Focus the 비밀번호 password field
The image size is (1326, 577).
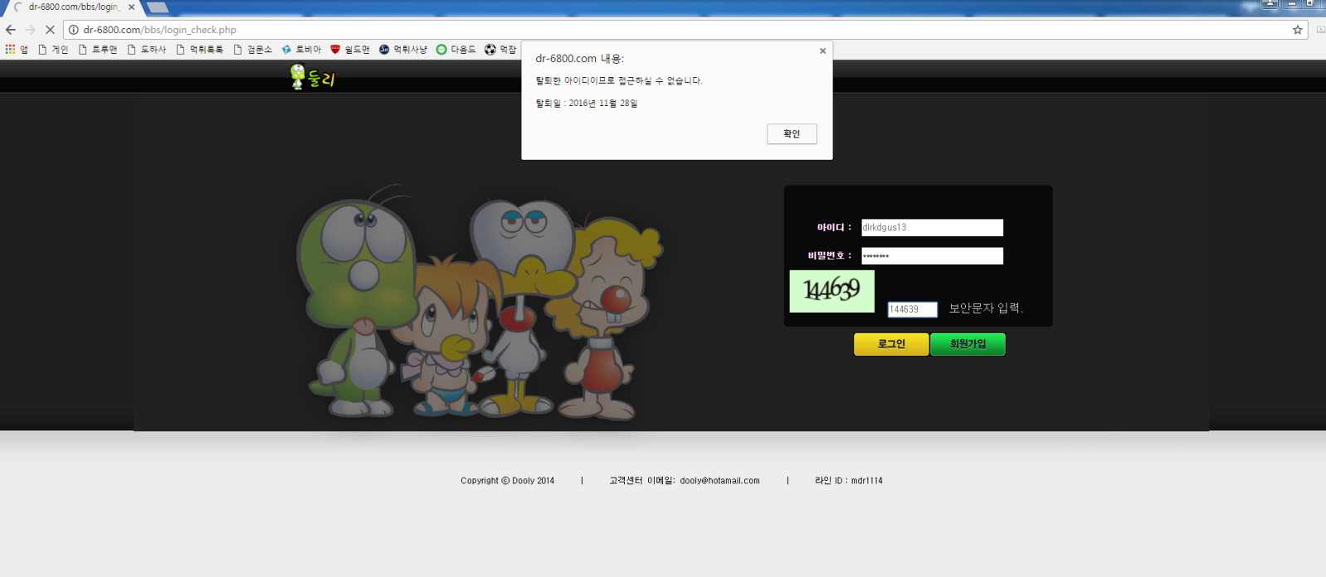coord(932,255)
